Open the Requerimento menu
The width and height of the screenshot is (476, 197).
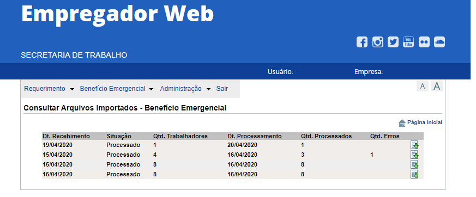(x=45, y=89)
